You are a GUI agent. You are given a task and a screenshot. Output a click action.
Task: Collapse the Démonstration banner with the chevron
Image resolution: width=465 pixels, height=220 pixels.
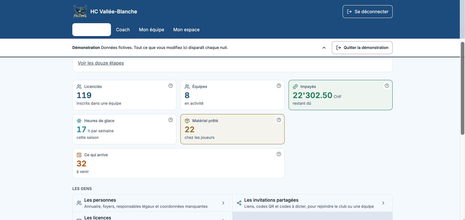pos(324,48)
